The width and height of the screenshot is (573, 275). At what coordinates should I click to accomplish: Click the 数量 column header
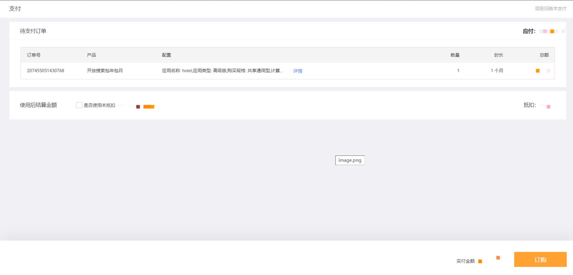pyautogui.click(x=455, y=55)
